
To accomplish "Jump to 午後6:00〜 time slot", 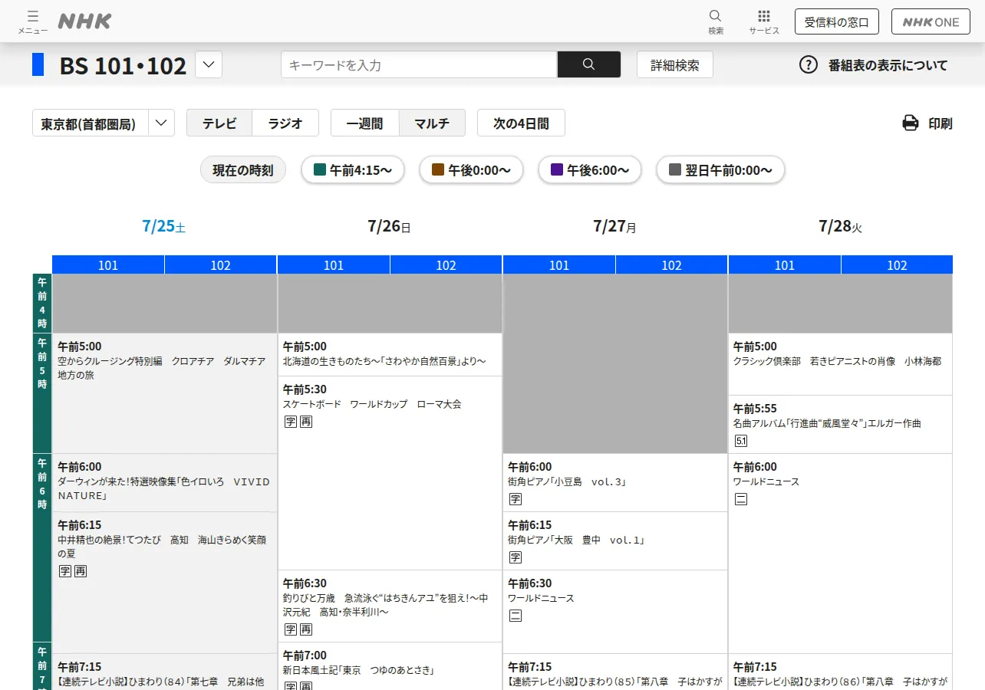I will point(589,170).
